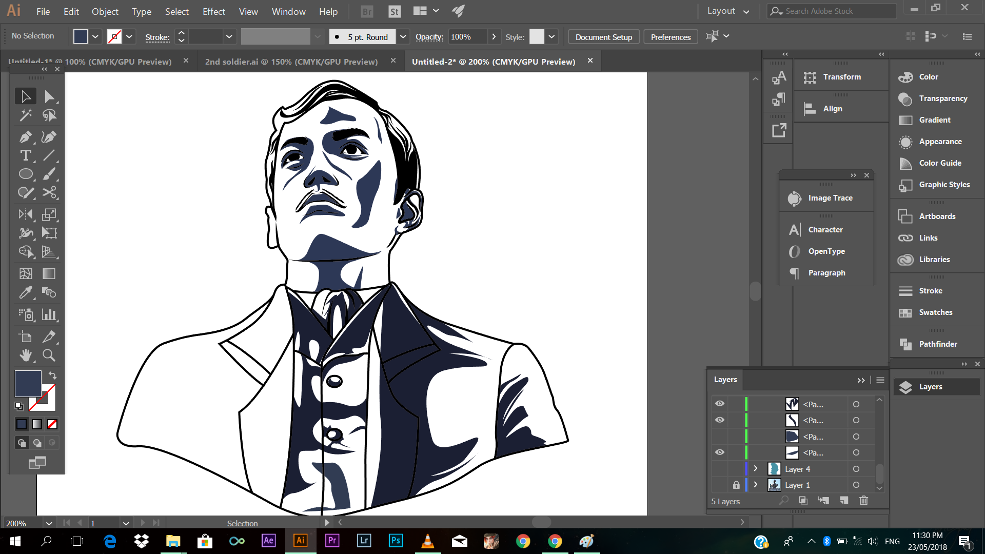Select the Ellipse tool
The width and height of the screenshot is (985, 554).
pyautogui.click(x=25, y=174)
